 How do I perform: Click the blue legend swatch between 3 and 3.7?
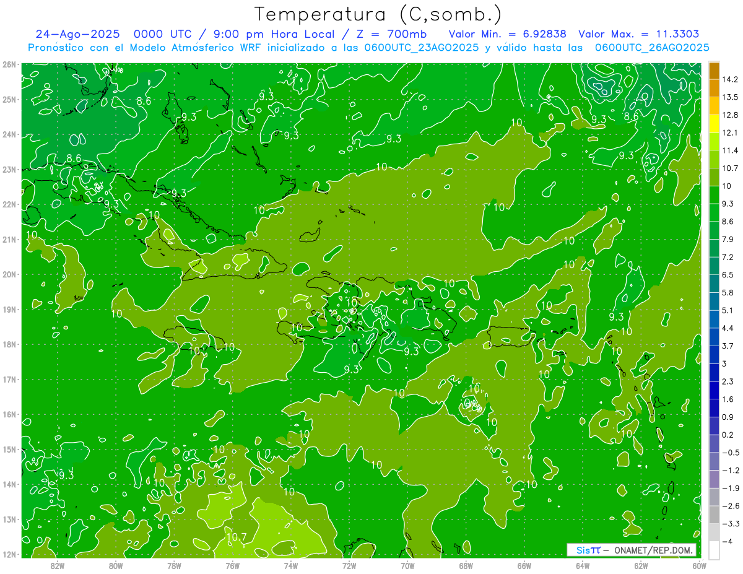coord(714,354)
